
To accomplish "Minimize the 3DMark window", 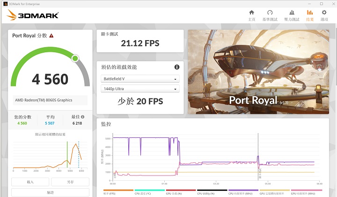I will click(309, 4).
